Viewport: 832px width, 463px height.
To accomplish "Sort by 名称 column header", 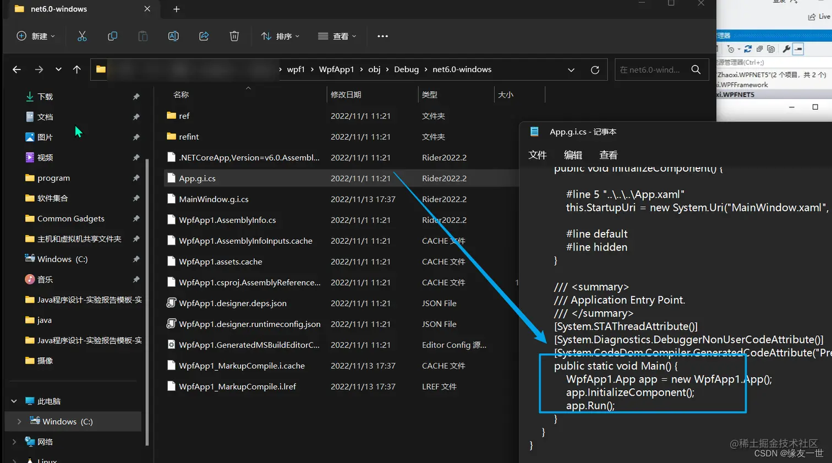I will 181,95.
